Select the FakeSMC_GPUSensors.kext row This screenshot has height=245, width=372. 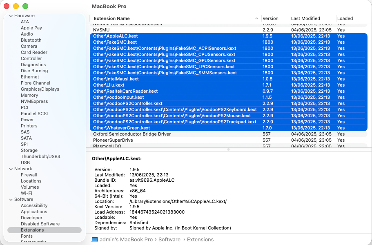point(229,60)
